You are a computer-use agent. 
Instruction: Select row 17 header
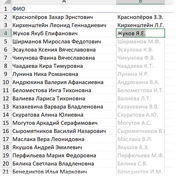click(6, 139)
